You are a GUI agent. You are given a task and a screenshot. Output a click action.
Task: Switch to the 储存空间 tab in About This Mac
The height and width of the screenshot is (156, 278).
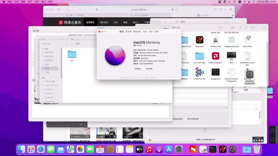137,31
